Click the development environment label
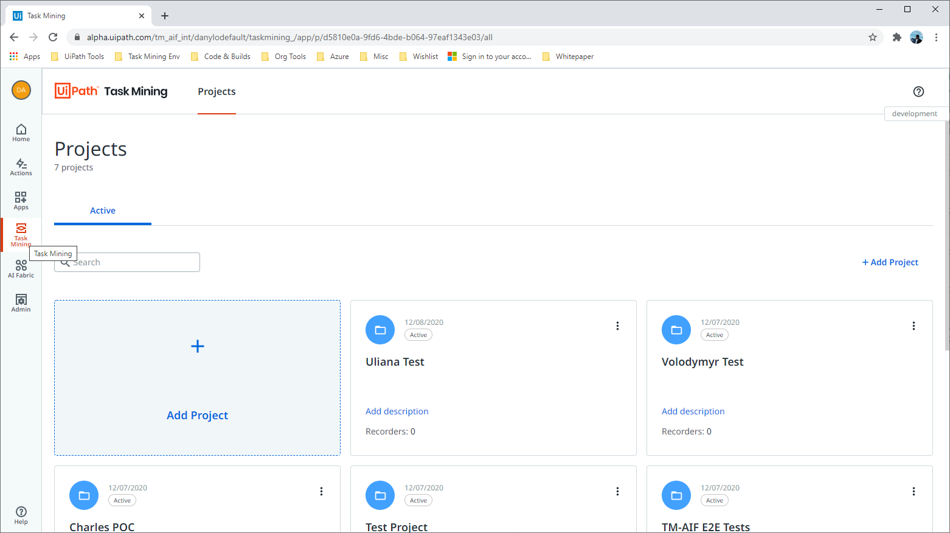This screenshot has width=950, height=533. (x=914, y=114)
